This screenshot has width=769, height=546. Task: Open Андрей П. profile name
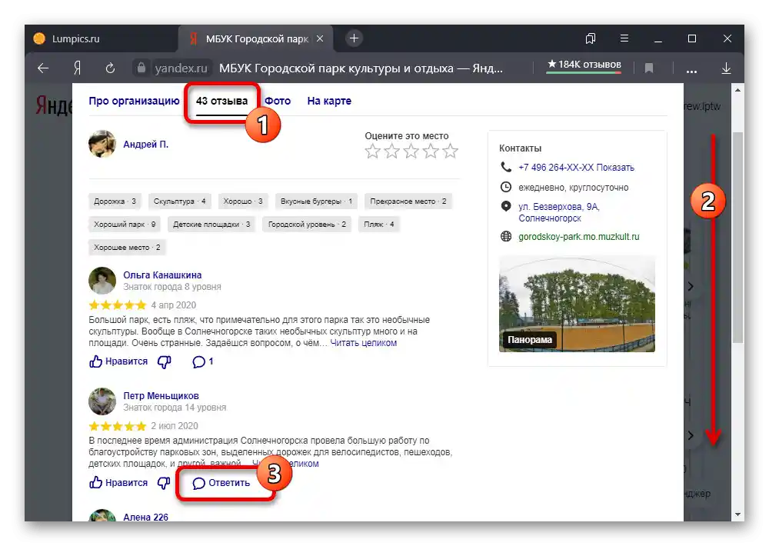tap(145, 145)
